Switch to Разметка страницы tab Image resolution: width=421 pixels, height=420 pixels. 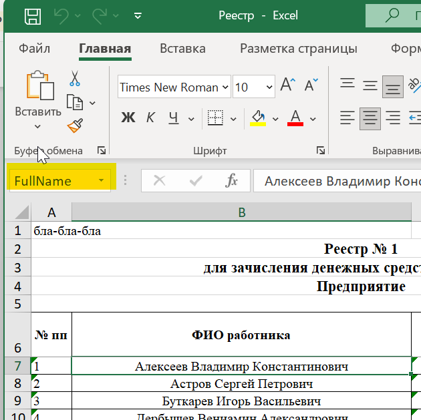pyautogui.click(x=298, y=49)
